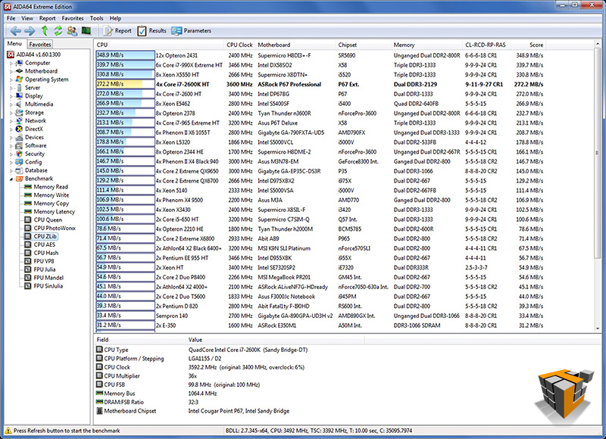Image resolution: width=606 pixels, height=439 pixels.
Task: Click the 31.2 MB/s result bar
Action: 125,325
